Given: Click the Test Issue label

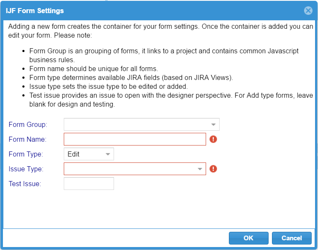Looking at the screenshot, I should (25, 184).
